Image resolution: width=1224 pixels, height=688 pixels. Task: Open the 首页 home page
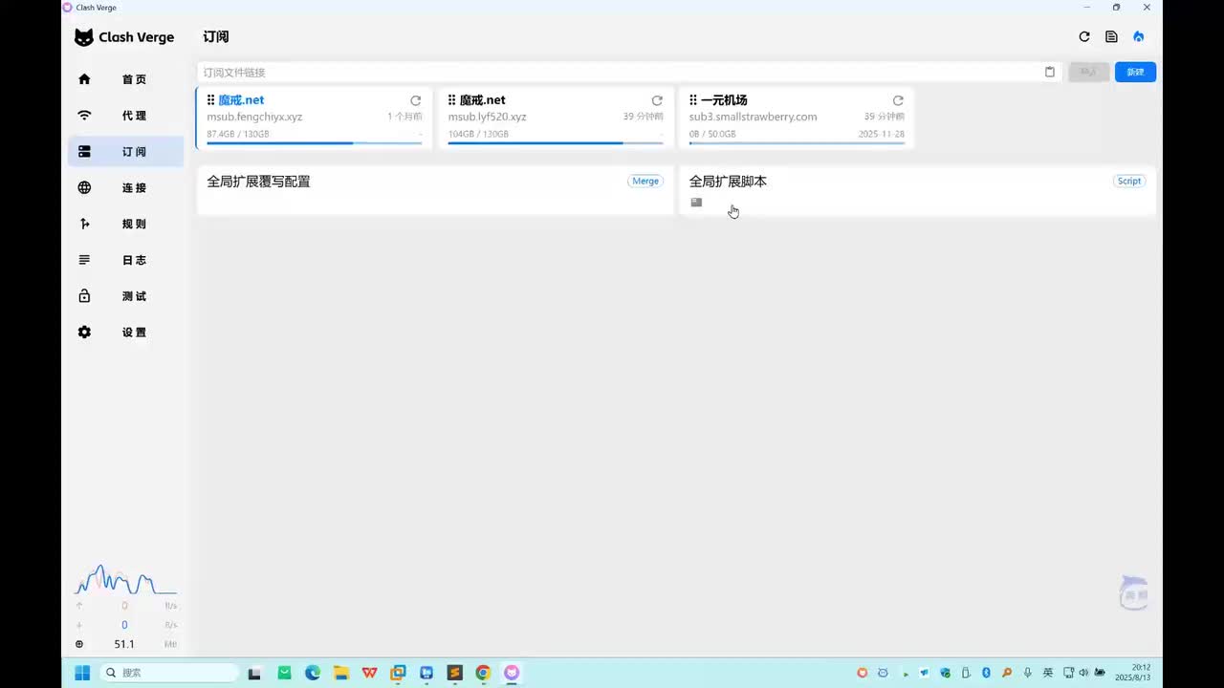click(x=125, y=79)
